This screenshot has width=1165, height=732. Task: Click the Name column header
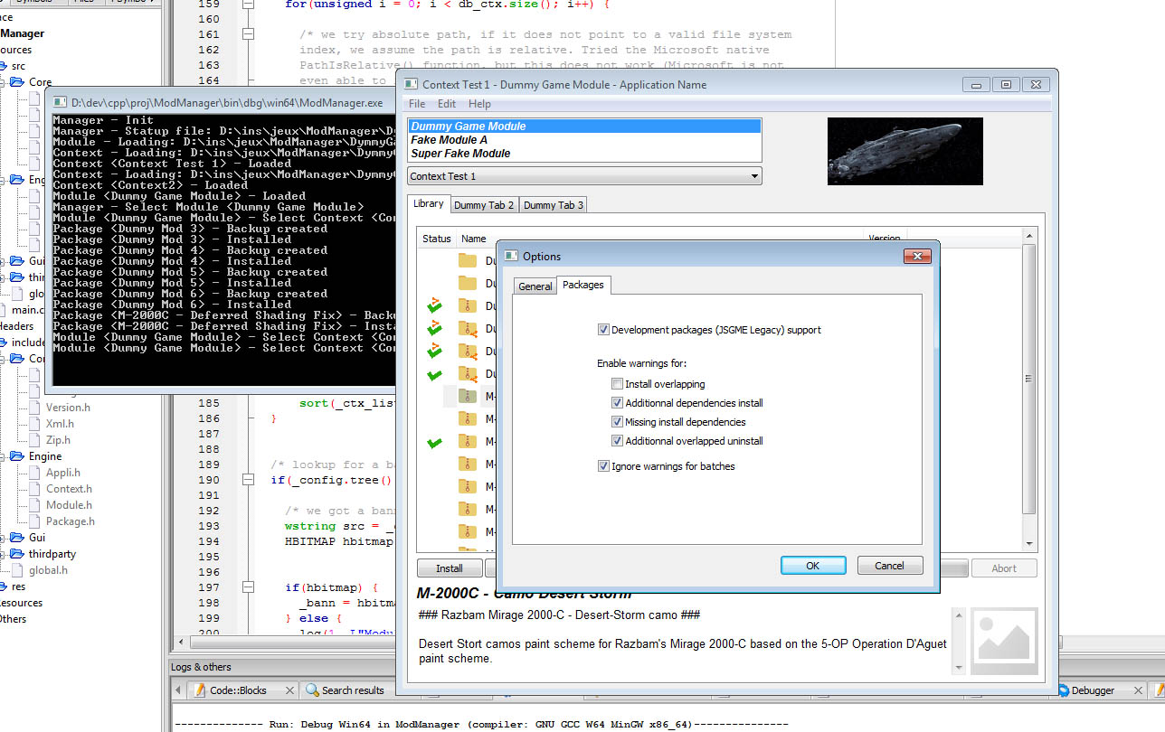pyautogui.click(x=474, y=239)
